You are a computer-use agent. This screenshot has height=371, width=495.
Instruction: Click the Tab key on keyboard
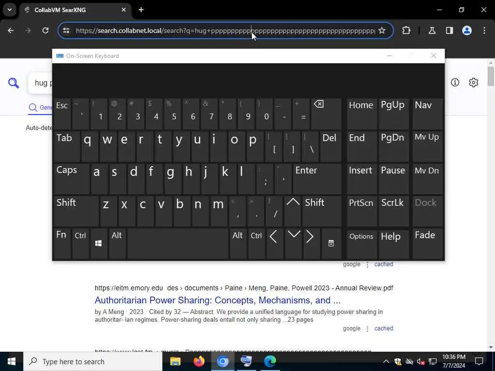coord(67,146)
